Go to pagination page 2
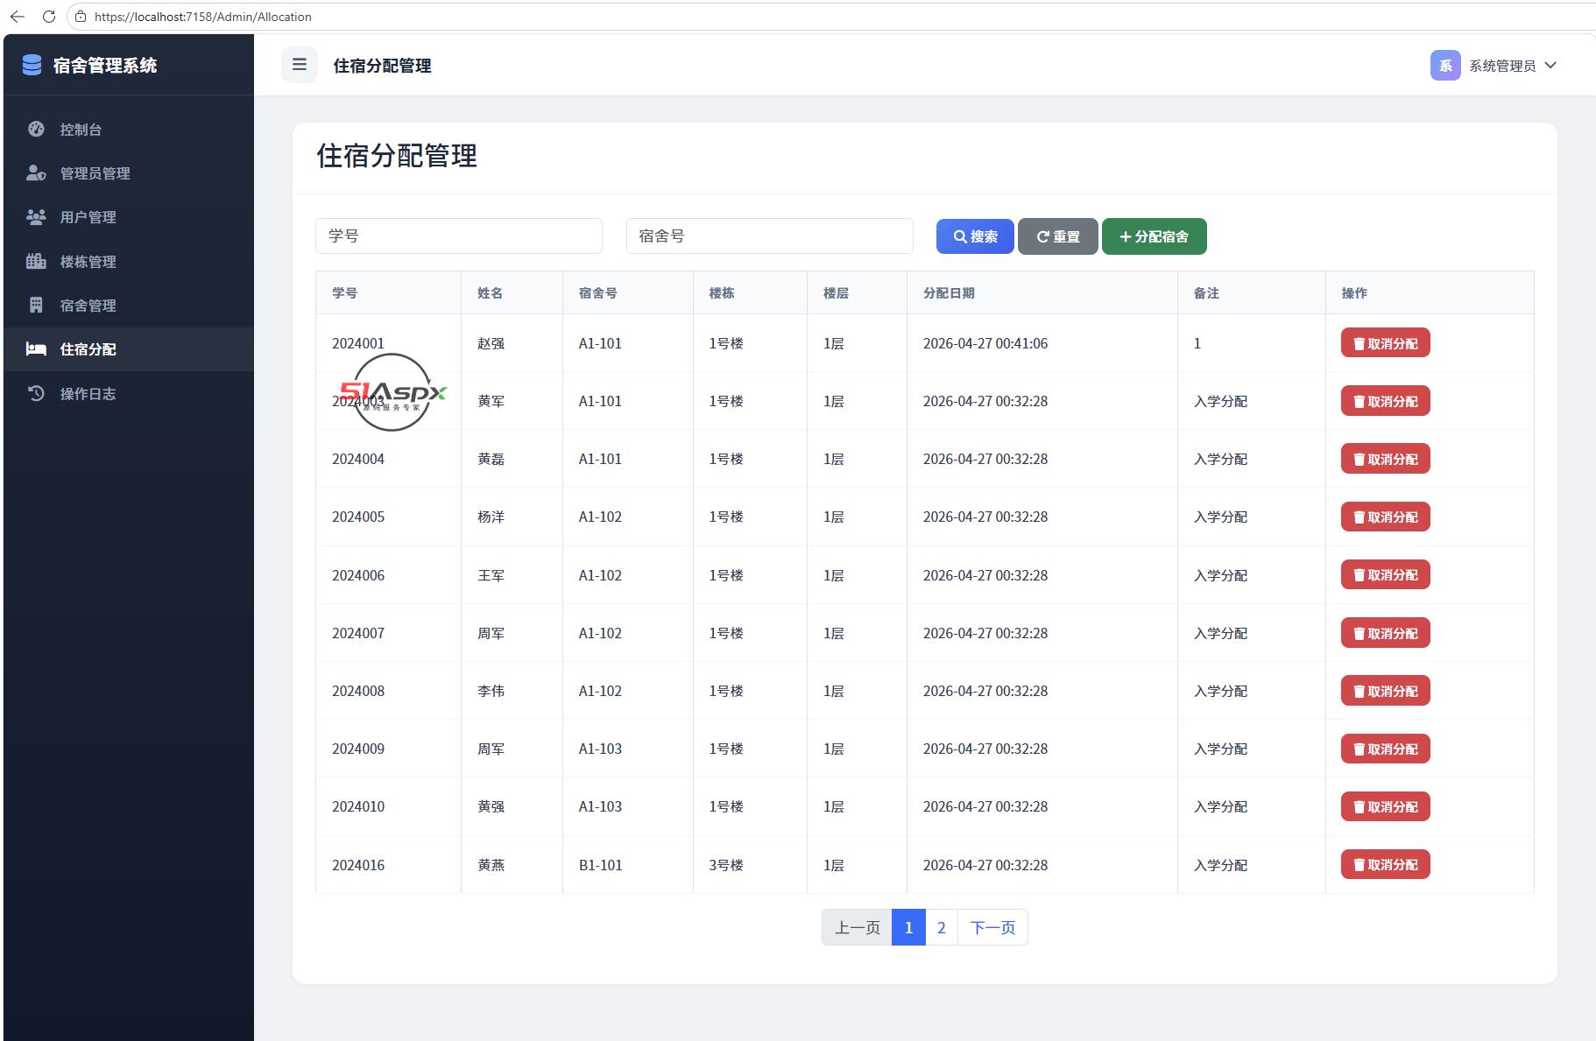 (x=942, y=927)
